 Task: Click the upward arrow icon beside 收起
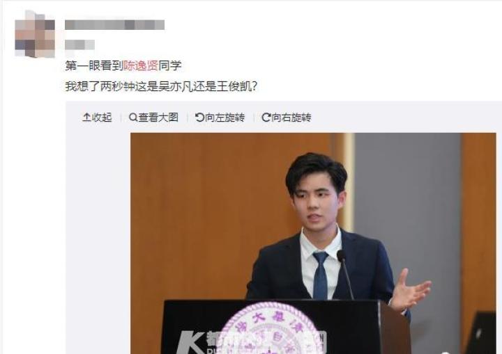[86, 118]
